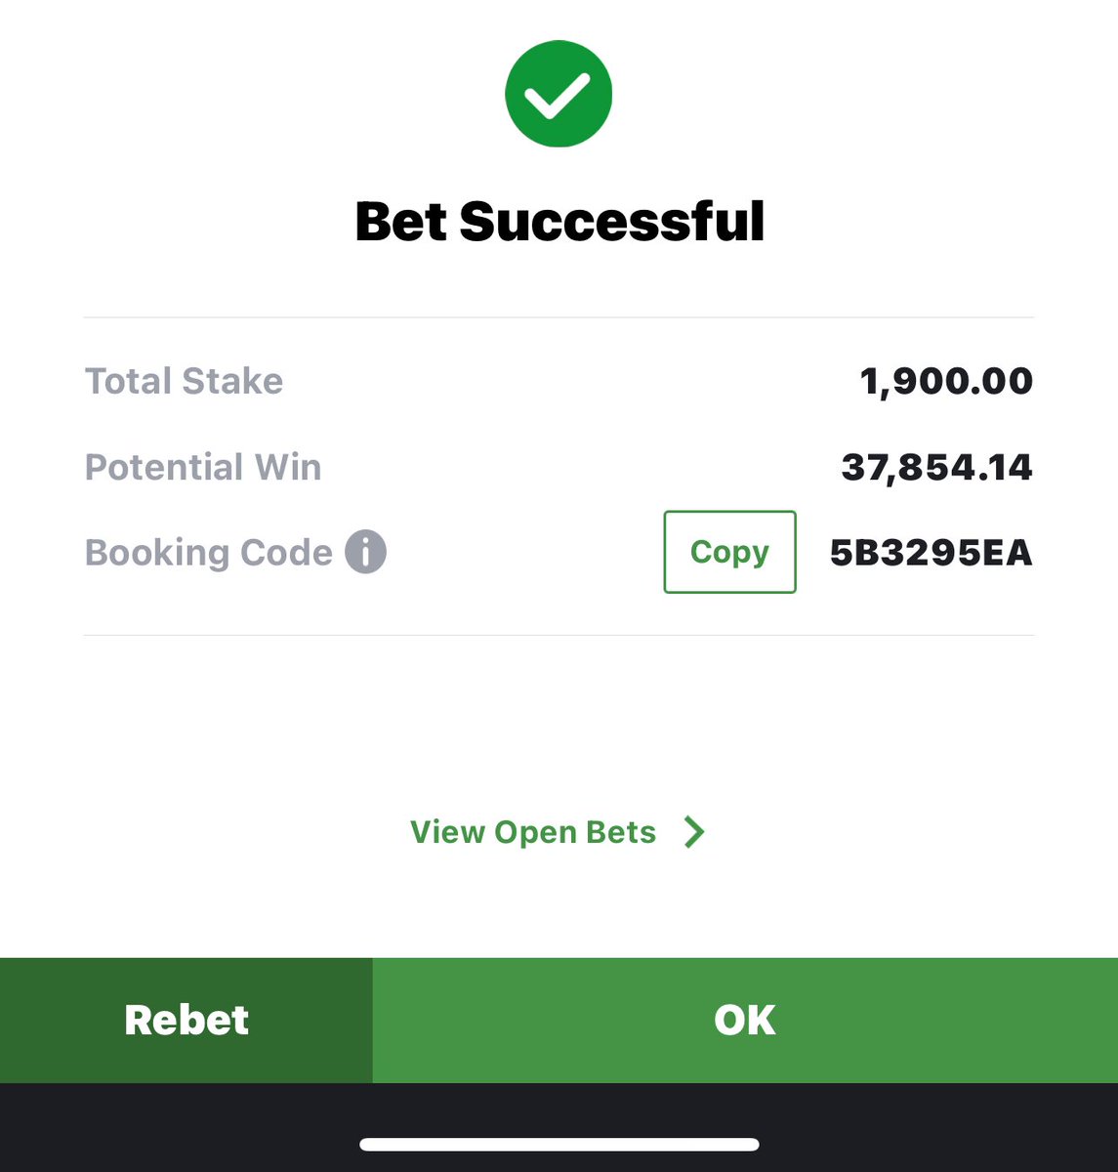
Task: Click the Potential Win label
Action: click(x=203, y=467)
